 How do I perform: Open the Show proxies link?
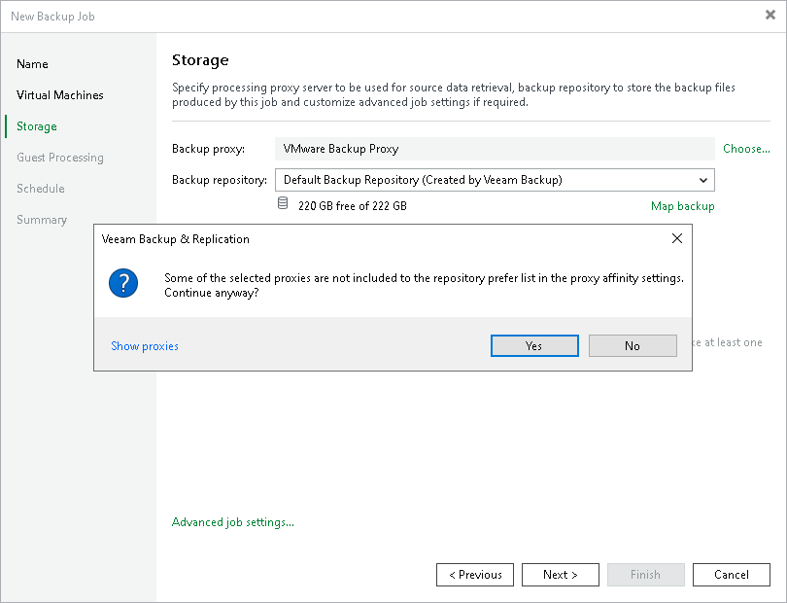pyautogui.click(x=145, y=346)
